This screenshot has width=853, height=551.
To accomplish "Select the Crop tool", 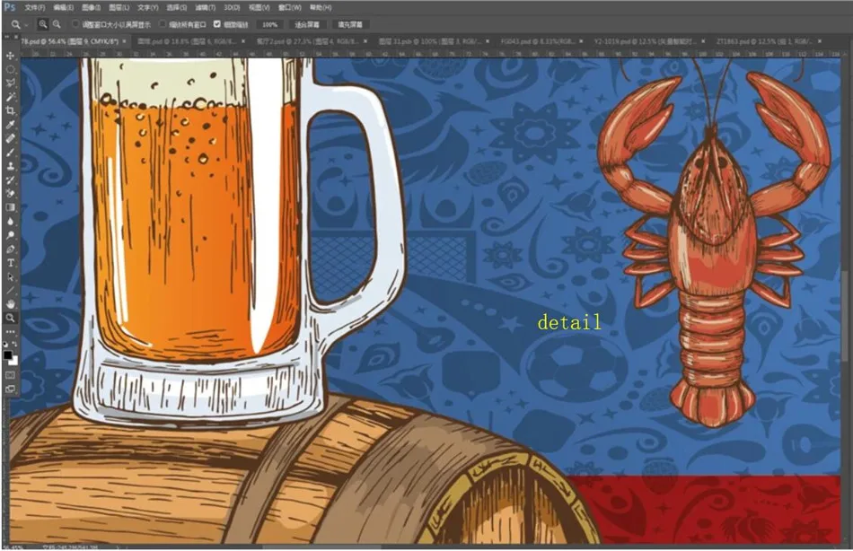I will click(11, 110).
